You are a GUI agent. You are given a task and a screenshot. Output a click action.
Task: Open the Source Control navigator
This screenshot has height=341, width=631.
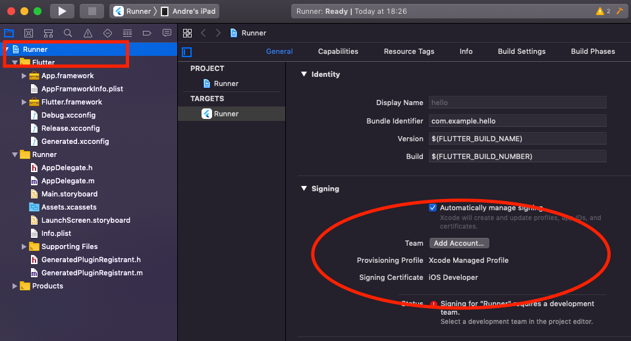(28, 33)
